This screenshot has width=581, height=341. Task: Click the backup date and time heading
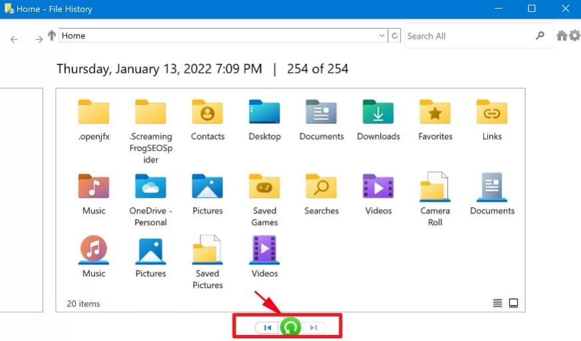pyautogui.click(x=159, y=69)
